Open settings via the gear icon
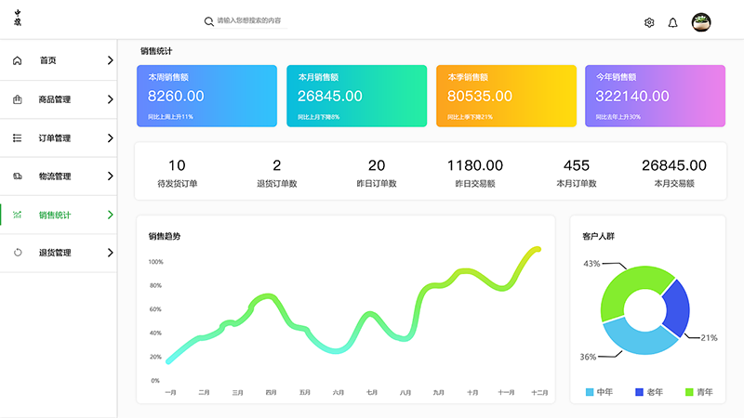 pos(649,22)
